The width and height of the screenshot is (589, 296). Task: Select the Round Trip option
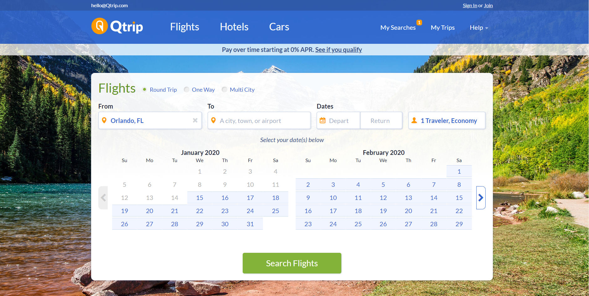pyautogui.click(x=159, y=90)
